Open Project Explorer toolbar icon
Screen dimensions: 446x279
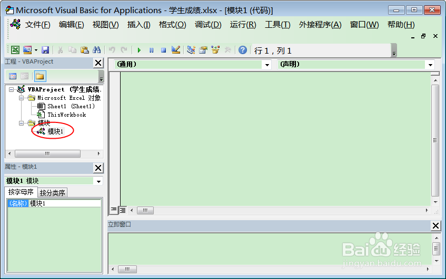191,50
